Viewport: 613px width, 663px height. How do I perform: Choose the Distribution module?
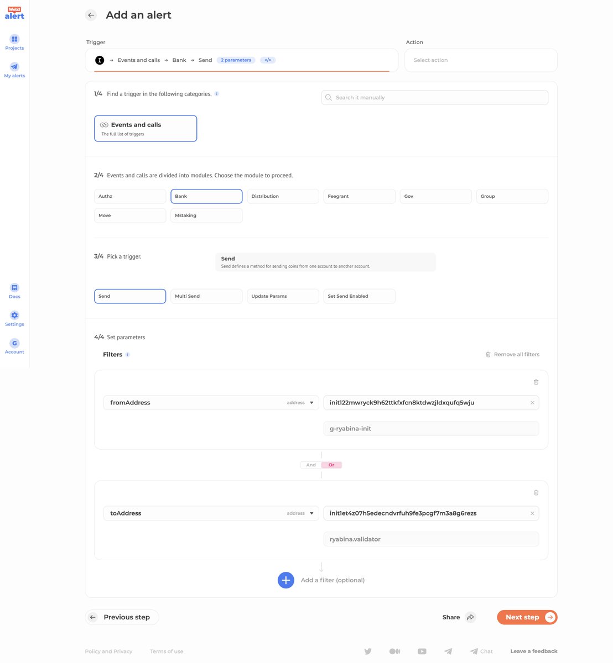point(283,196)
